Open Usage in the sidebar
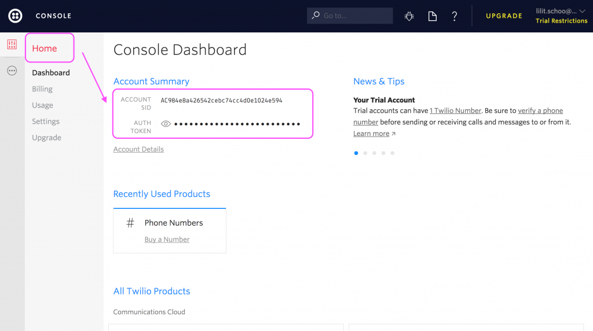 [x=42, y=105]
